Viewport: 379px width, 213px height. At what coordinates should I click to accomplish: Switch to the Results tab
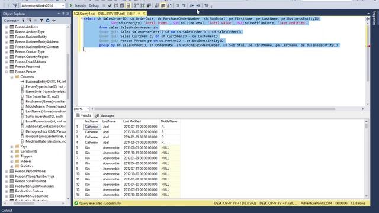tap(83, 115)
